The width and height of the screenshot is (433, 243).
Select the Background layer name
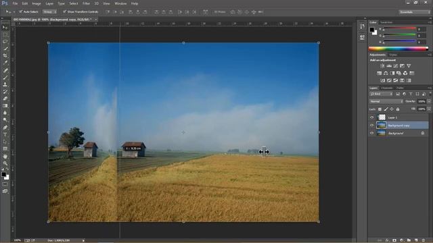(396, 134)
